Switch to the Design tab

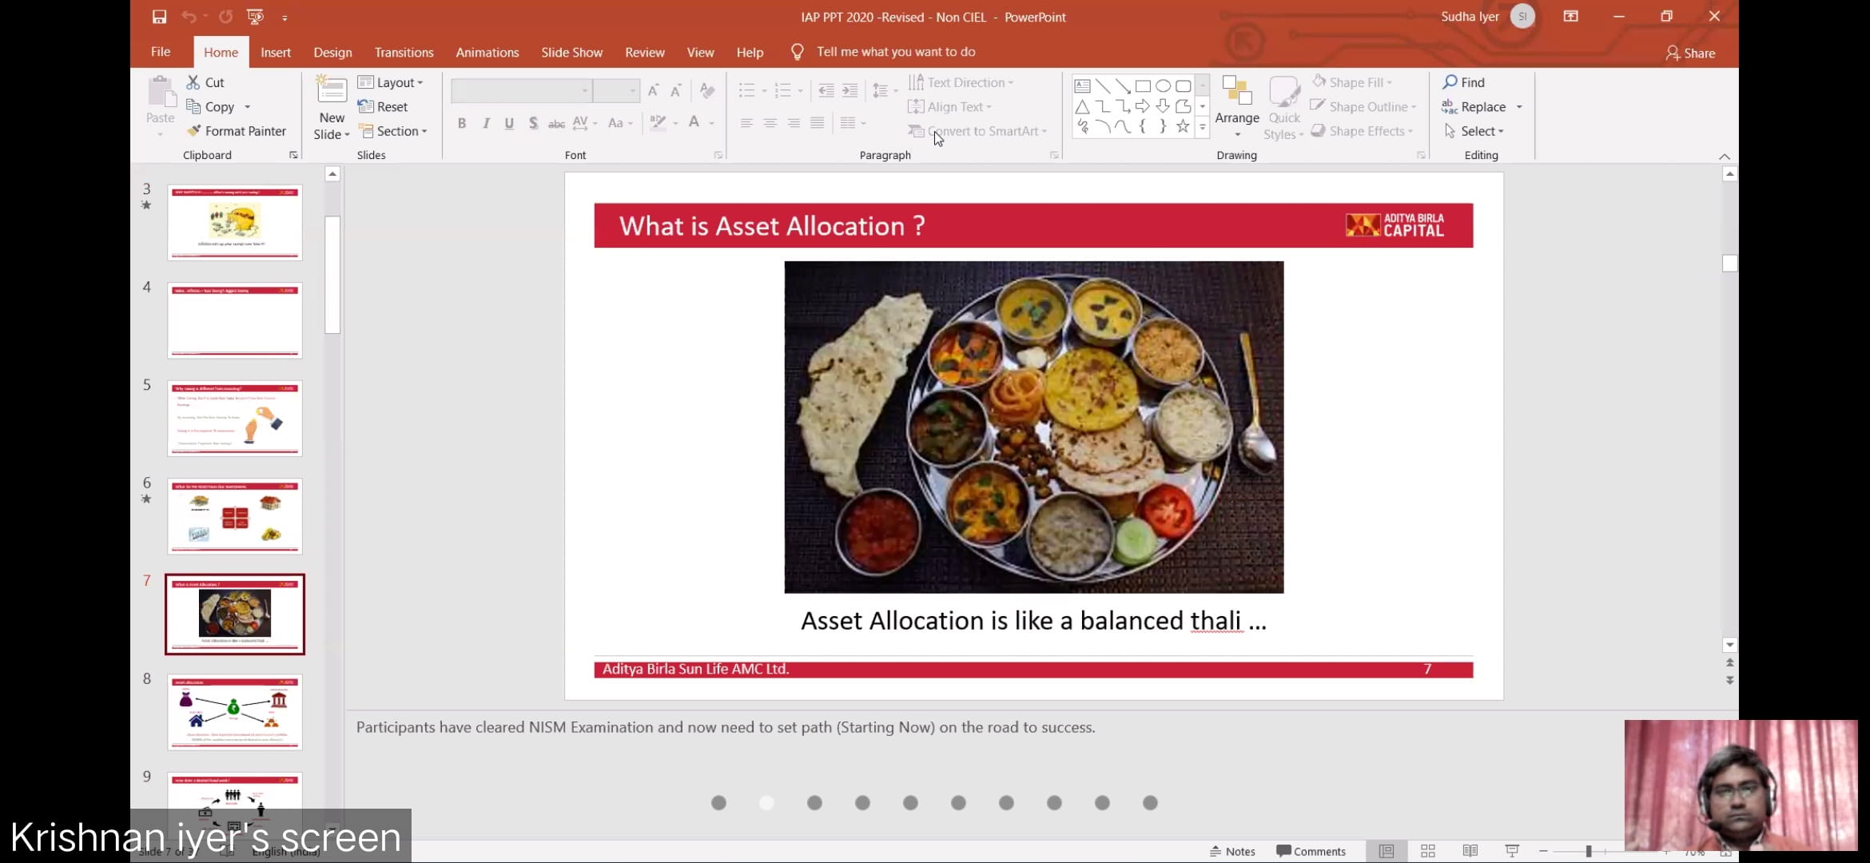coord(332,53)
